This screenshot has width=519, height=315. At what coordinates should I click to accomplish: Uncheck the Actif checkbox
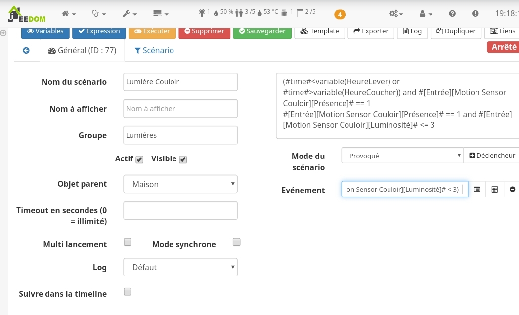click(139, 159)
